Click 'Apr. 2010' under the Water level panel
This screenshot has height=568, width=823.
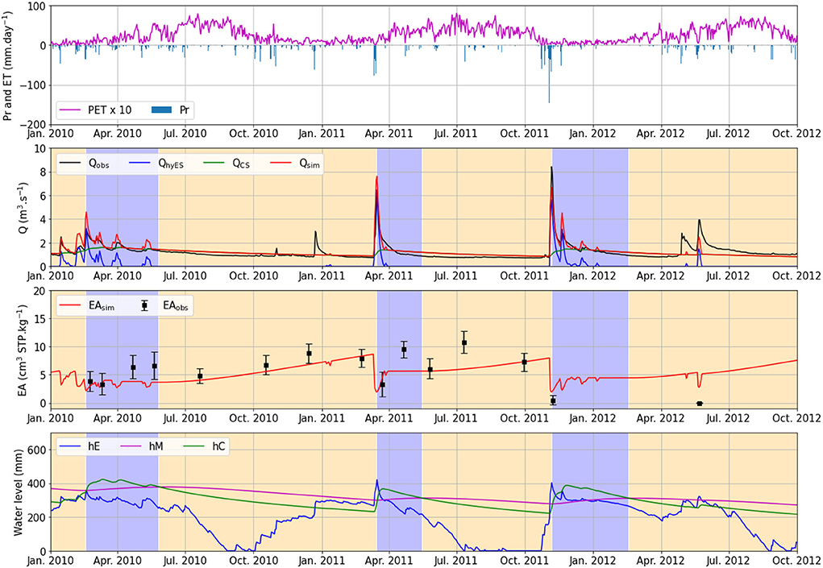click(x=118, y=560)
